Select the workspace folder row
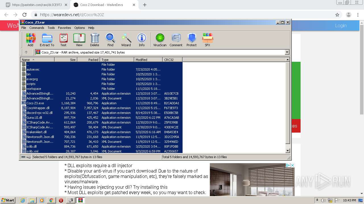This screenshot has height=204, width=364. click(x=102, y=89)
